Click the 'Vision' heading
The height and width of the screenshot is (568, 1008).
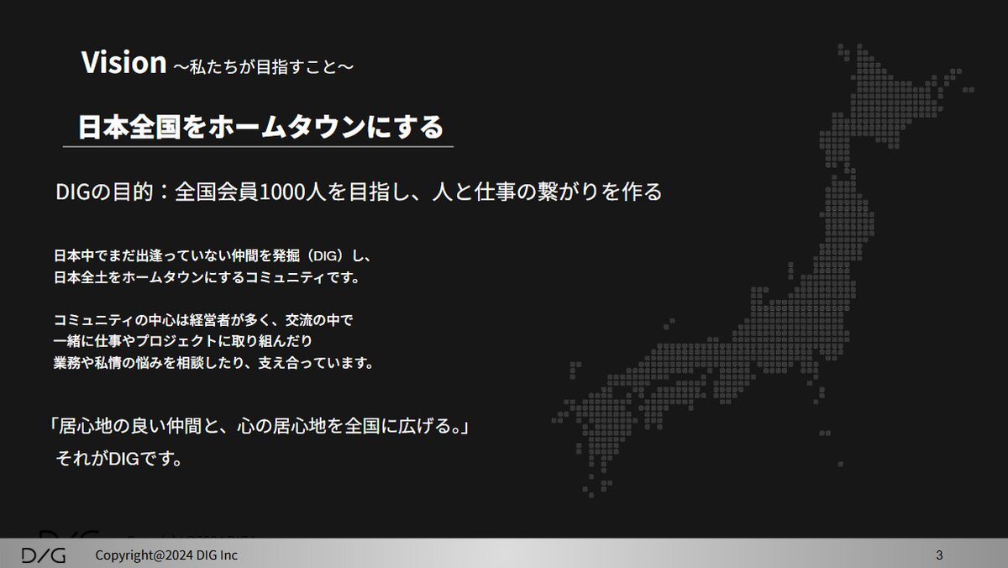tap(124, 62)
